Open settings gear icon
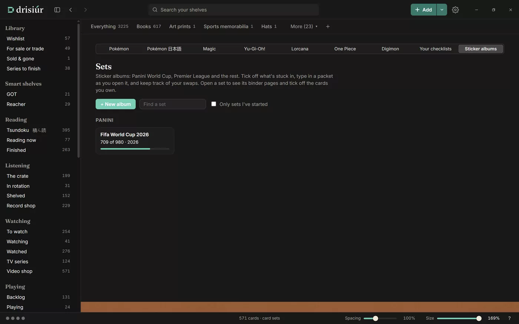This screenshot has width=519, height=324. point(455,10)
